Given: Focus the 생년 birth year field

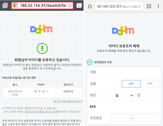Looking at the screenshot, I should point(99,95).
